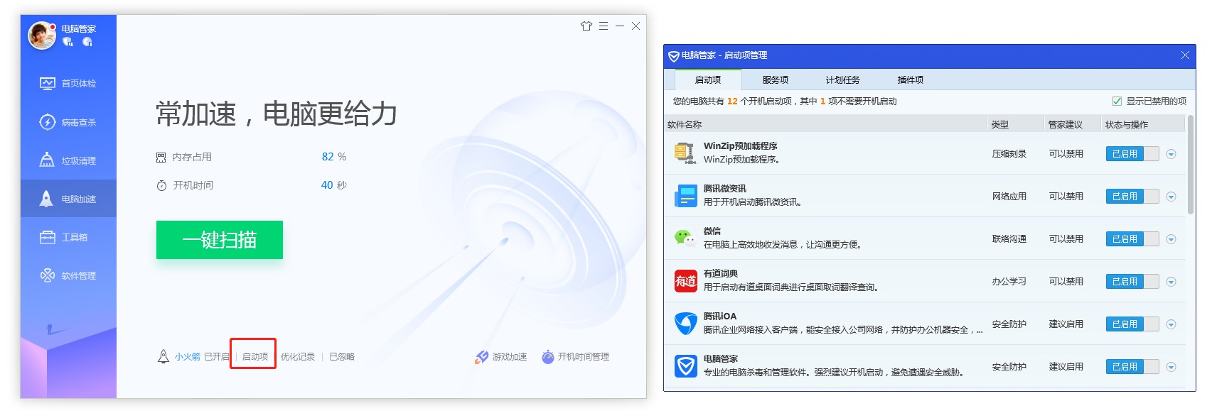Switch to the 服务项 tab
Screen dimensions: 1212x418
tap(775, 79)
